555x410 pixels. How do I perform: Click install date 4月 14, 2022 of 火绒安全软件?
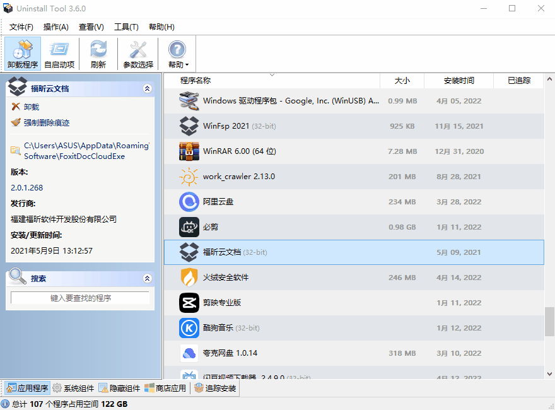(459, 278)
